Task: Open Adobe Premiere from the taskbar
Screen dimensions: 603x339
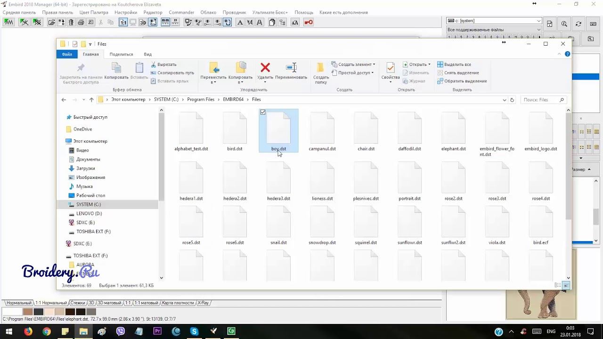Action: coord(157,331)
